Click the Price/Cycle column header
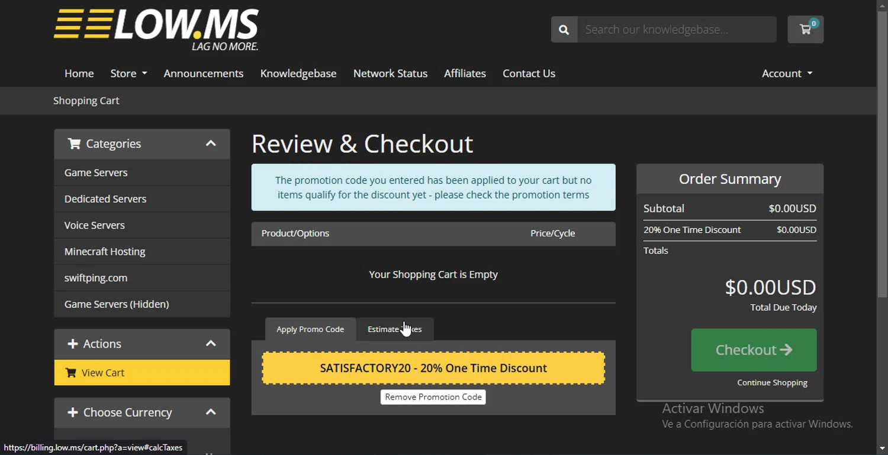 pyautogui.click(x=552, y=233)
